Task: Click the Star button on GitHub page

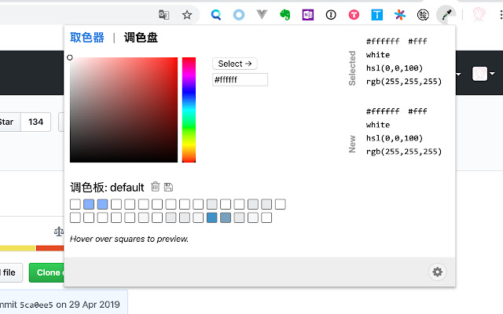Action: click(x=9, y=122)
